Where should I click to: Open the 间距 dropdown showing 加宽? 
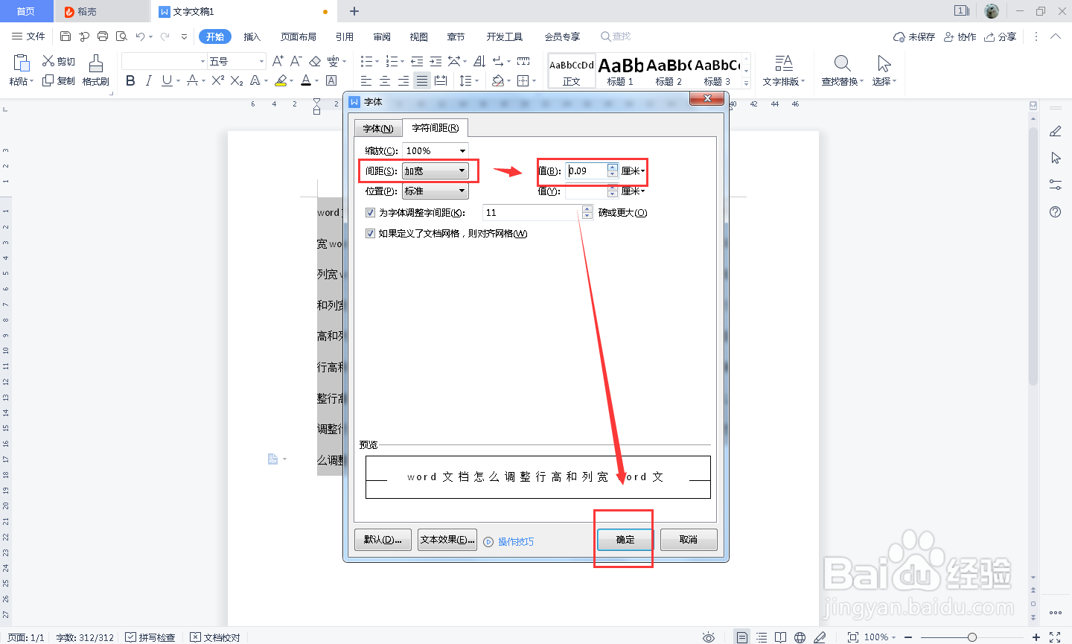pos(435,170)
